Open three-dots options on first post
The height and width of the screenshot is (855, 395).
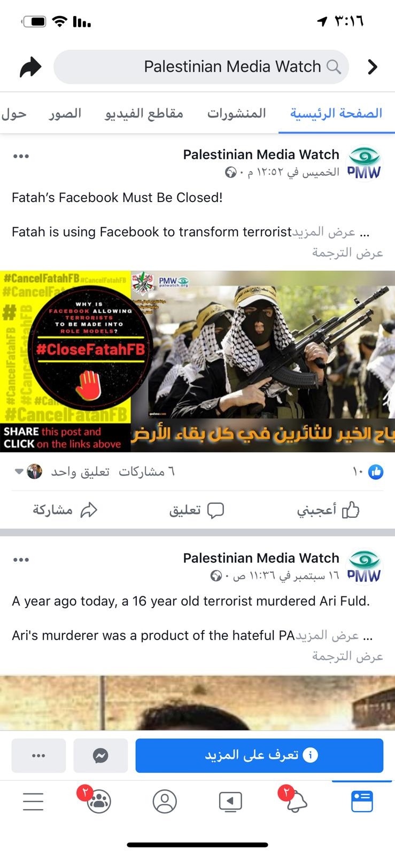(21, 157)
